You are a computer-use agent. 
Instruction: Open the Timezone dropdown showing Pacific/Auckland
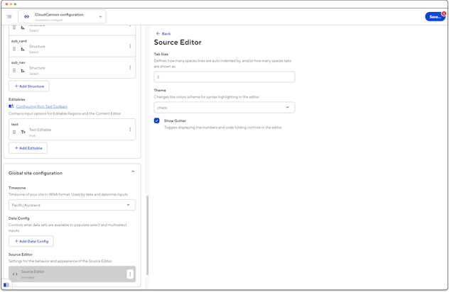pyautogui.click(x=72, y=205)
